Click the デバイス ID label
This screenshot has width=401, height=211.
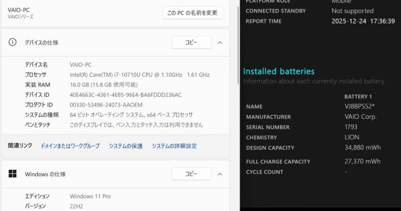(37, 95)
